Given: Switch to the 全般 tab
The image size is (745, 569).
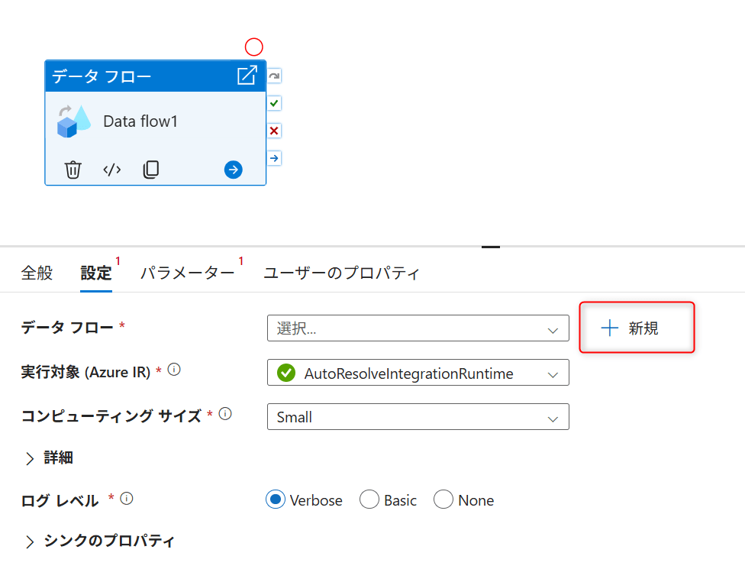Looking at the screenshot, I should [x=37, y=273].
